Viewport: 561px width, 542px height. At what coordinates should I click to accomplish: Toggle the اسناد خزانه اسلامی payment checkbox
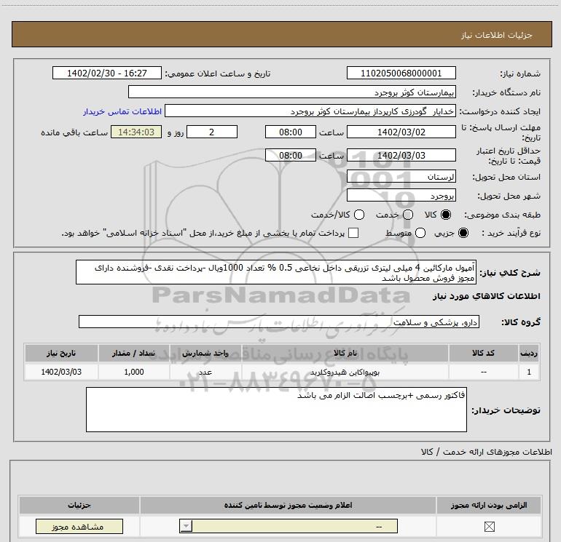pos(353,233)
